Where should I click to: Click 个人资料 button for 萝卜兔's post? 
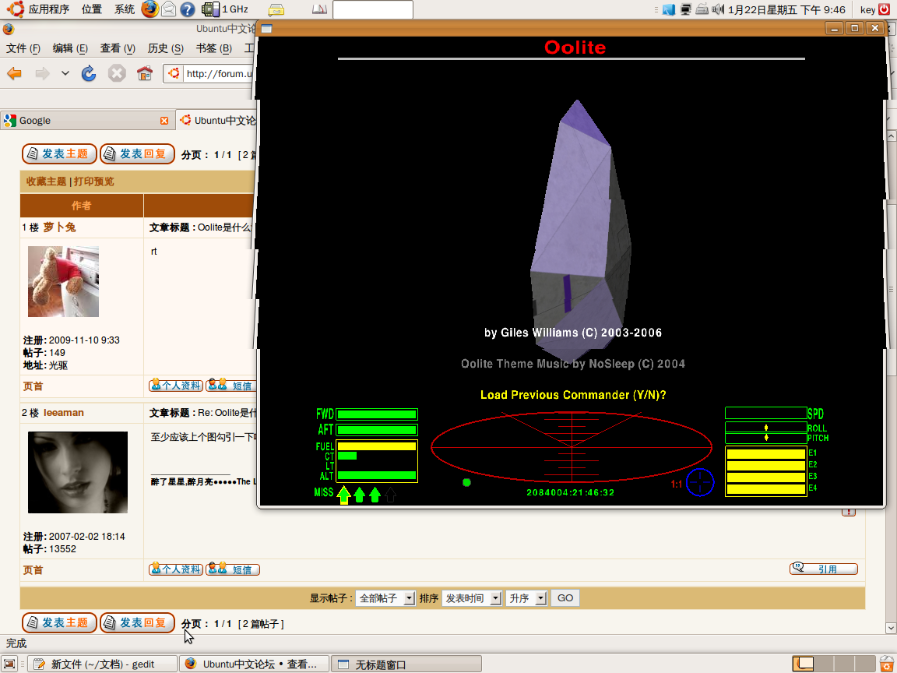click(176, 385)
